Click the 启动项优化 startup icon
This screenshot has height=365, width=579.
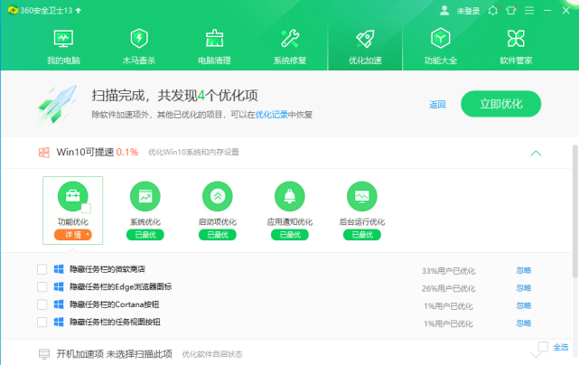218,196
